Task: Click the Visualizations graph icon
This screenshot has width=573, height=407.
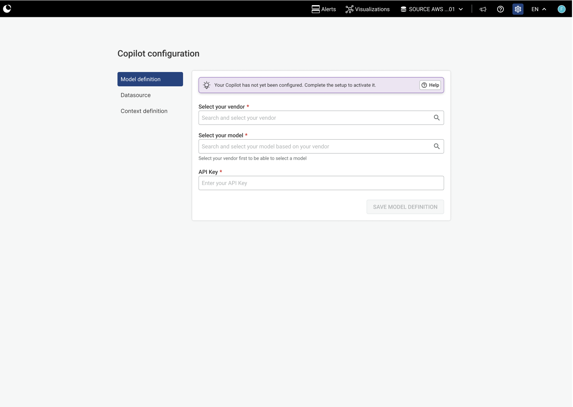Action: pyautogui.click(x=349, y=9)
